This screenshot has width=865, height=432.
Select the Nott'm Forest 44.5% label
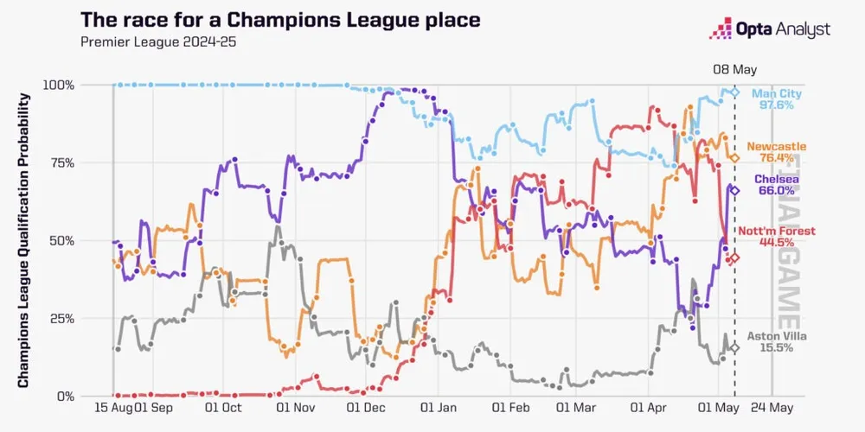(x=774, y=237)
